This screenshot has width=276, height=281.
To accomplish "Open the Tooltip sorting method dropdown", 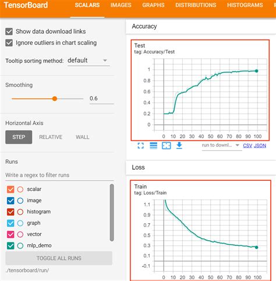I will (89, 61).
